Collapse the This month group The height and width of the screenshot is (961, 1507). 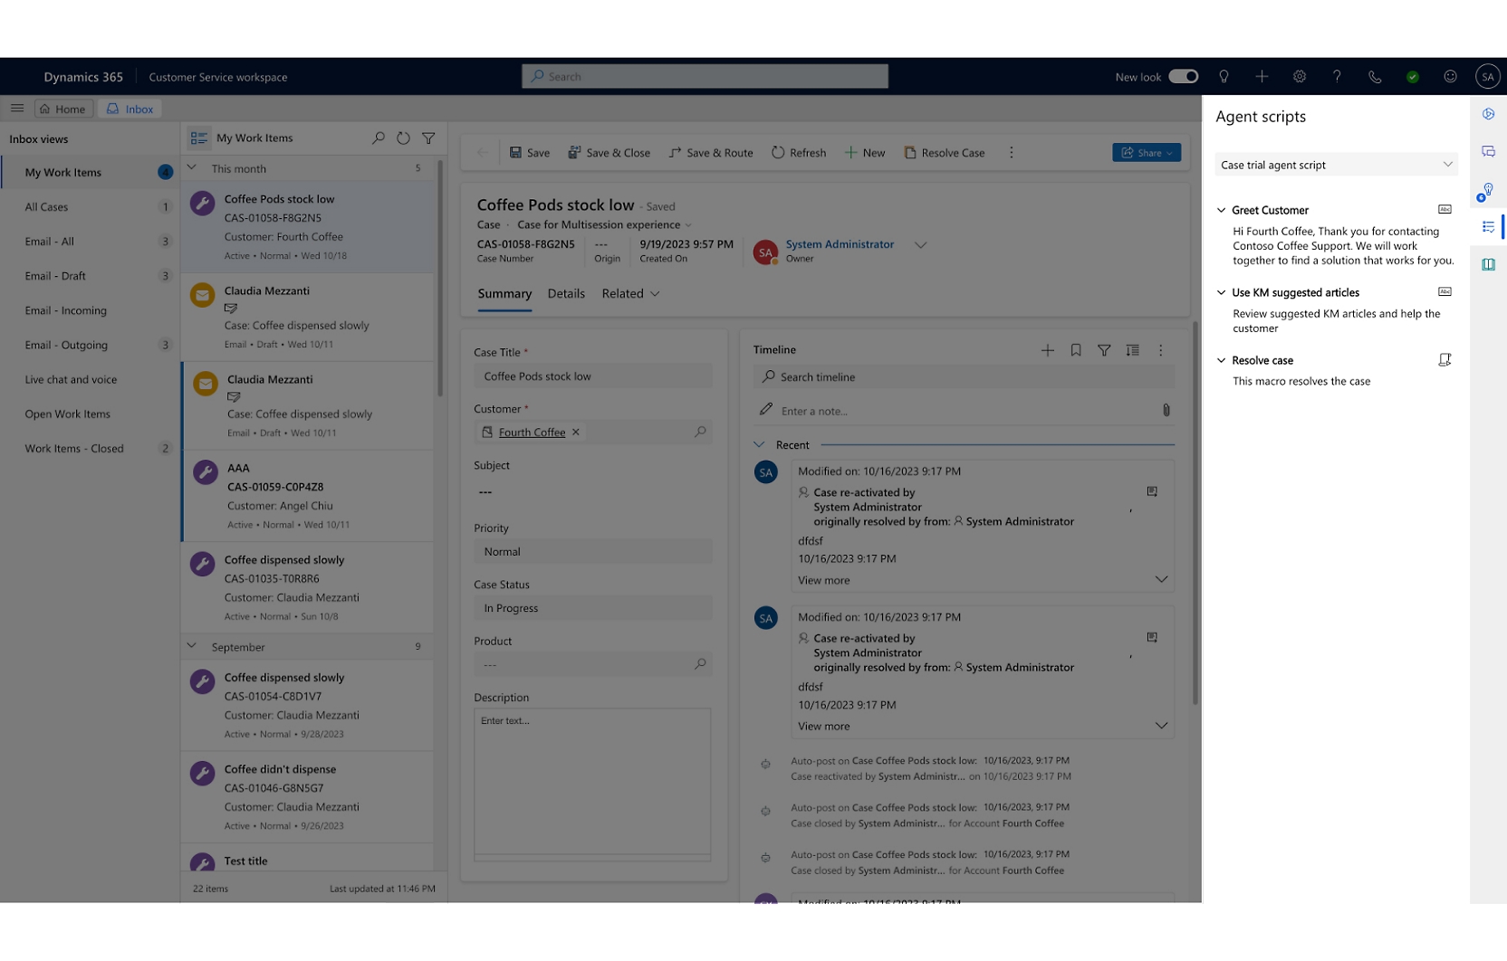[192, 168]
